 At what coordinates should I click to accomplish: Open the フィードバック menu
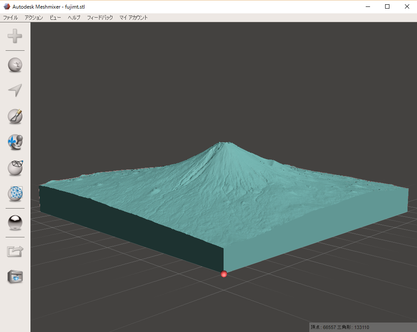[x=100, y=18]
